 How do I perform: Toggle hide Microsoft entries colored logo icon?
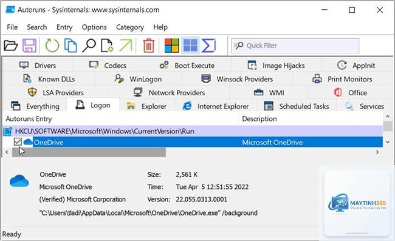click(x=171, y=46)
